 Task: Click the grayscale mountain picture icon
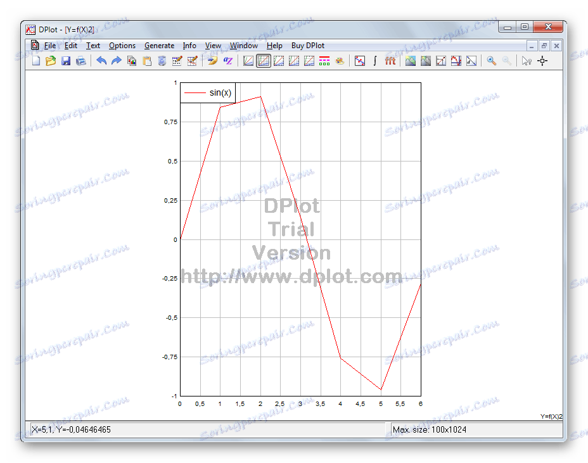coord(426,61)
